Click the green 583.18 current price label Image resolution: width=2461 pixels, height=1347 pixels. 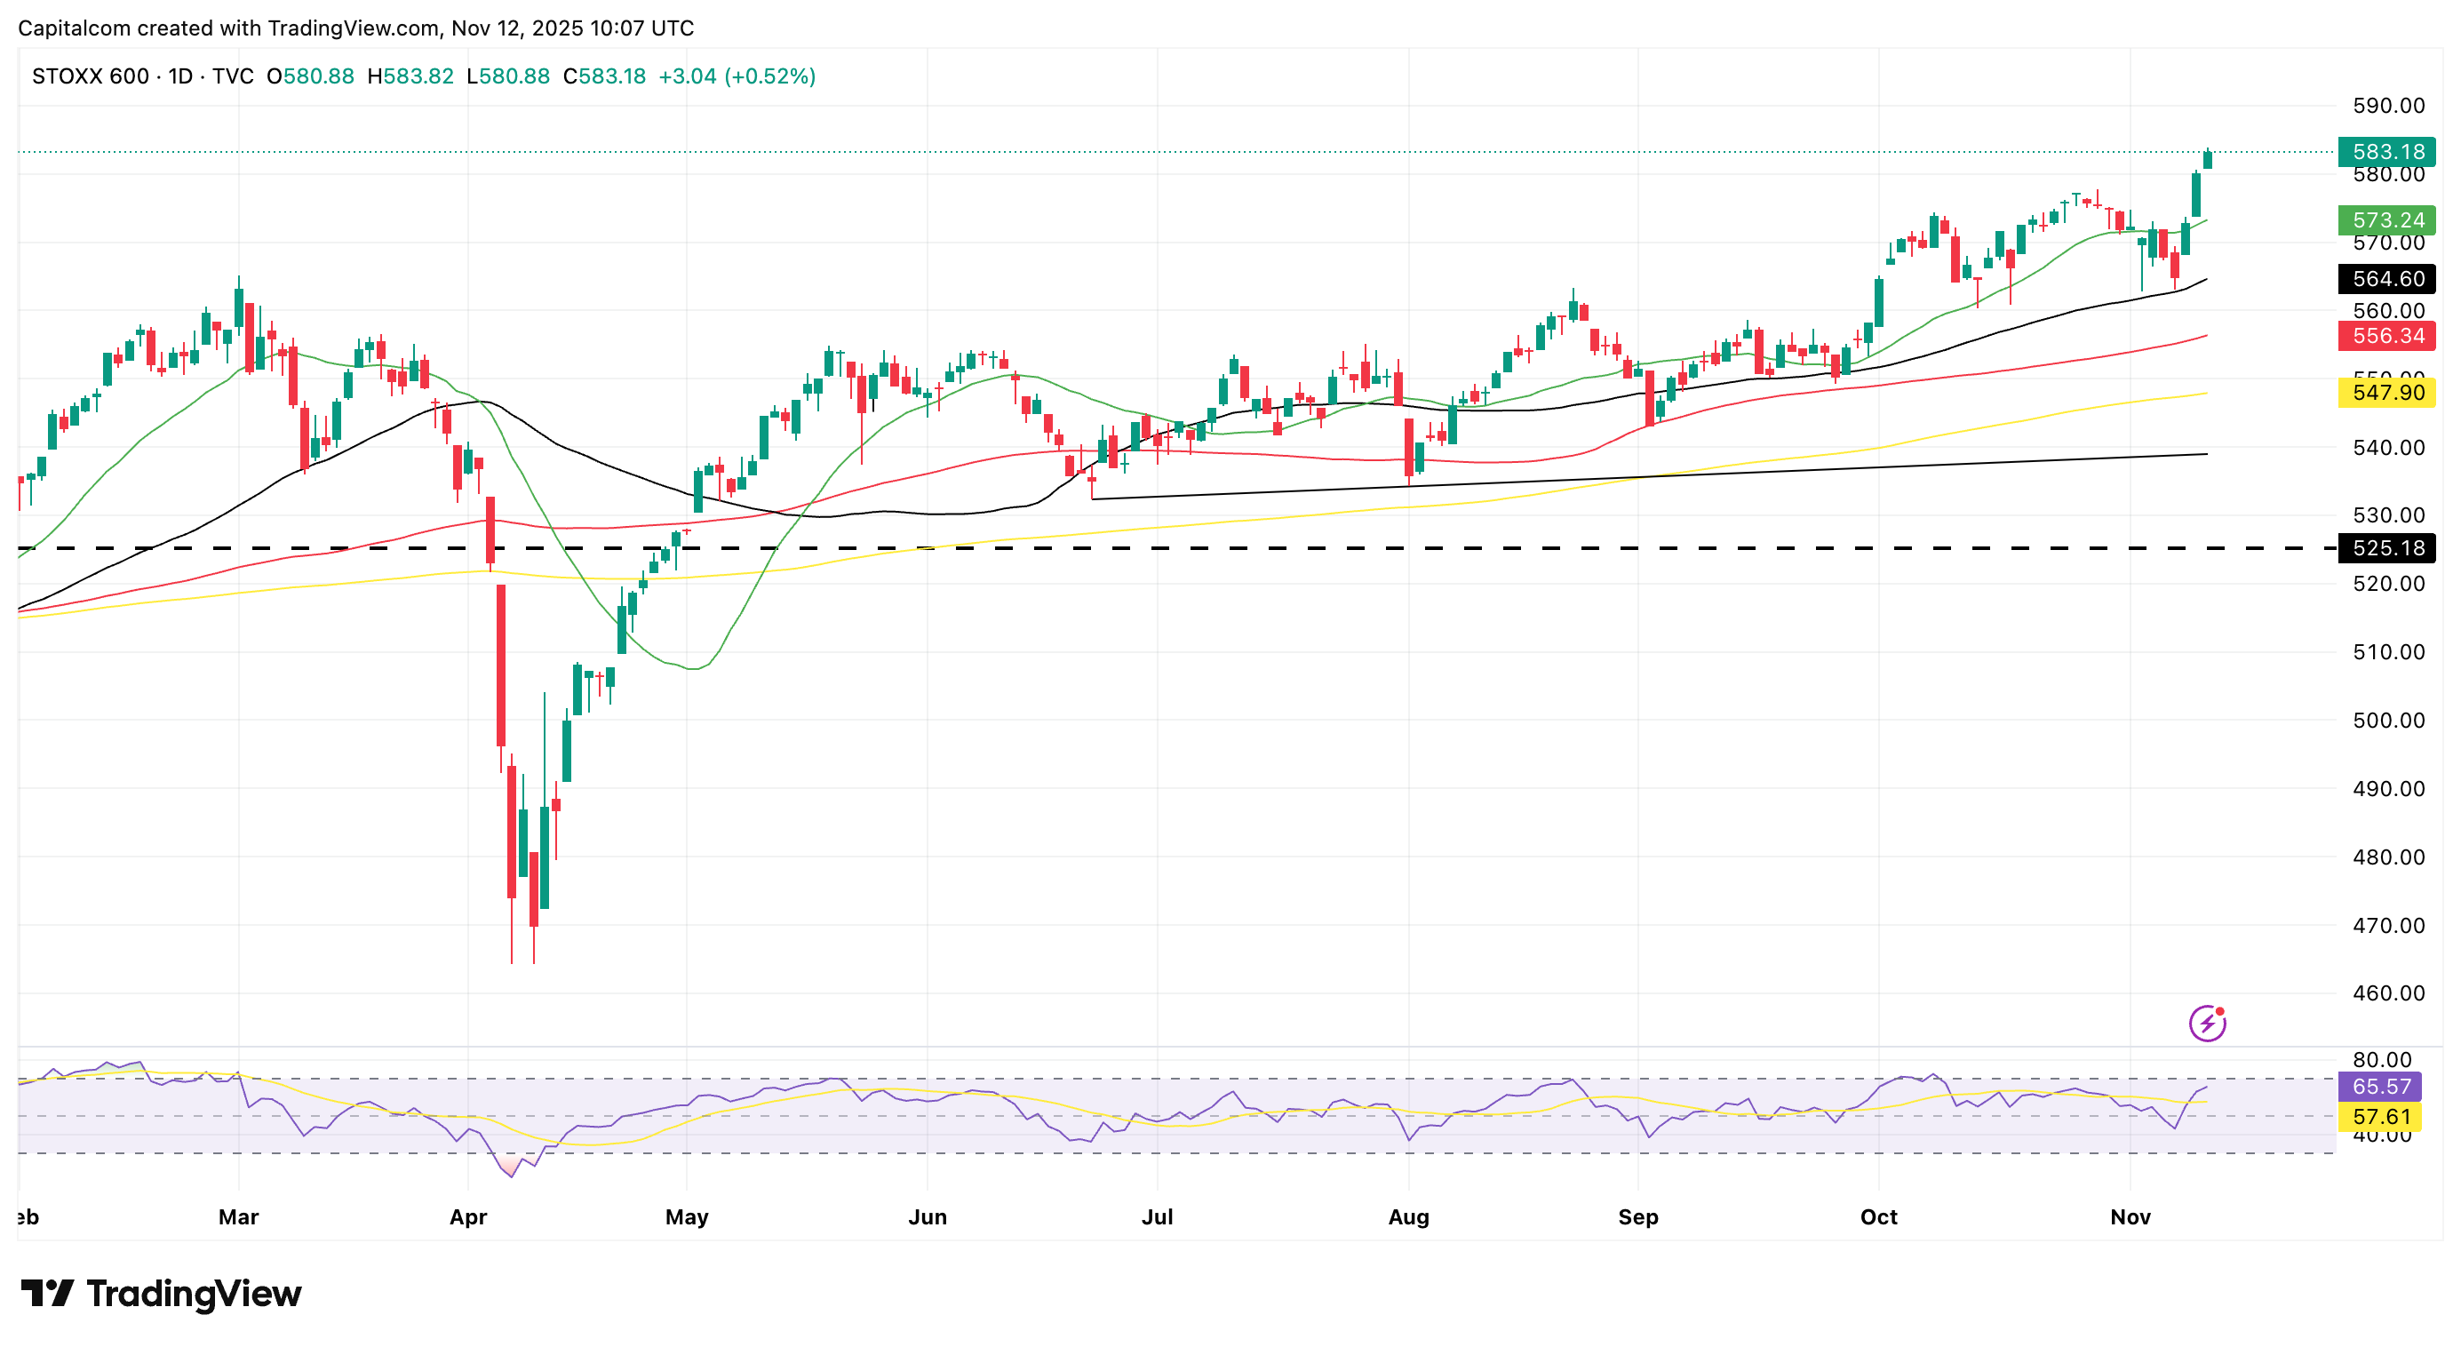(2386, 152)
